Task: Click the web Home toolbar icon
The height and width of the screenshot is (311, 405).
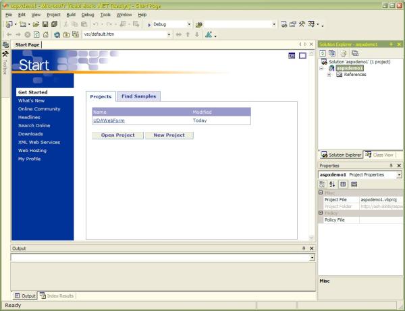Action: (x=46, y=34)
